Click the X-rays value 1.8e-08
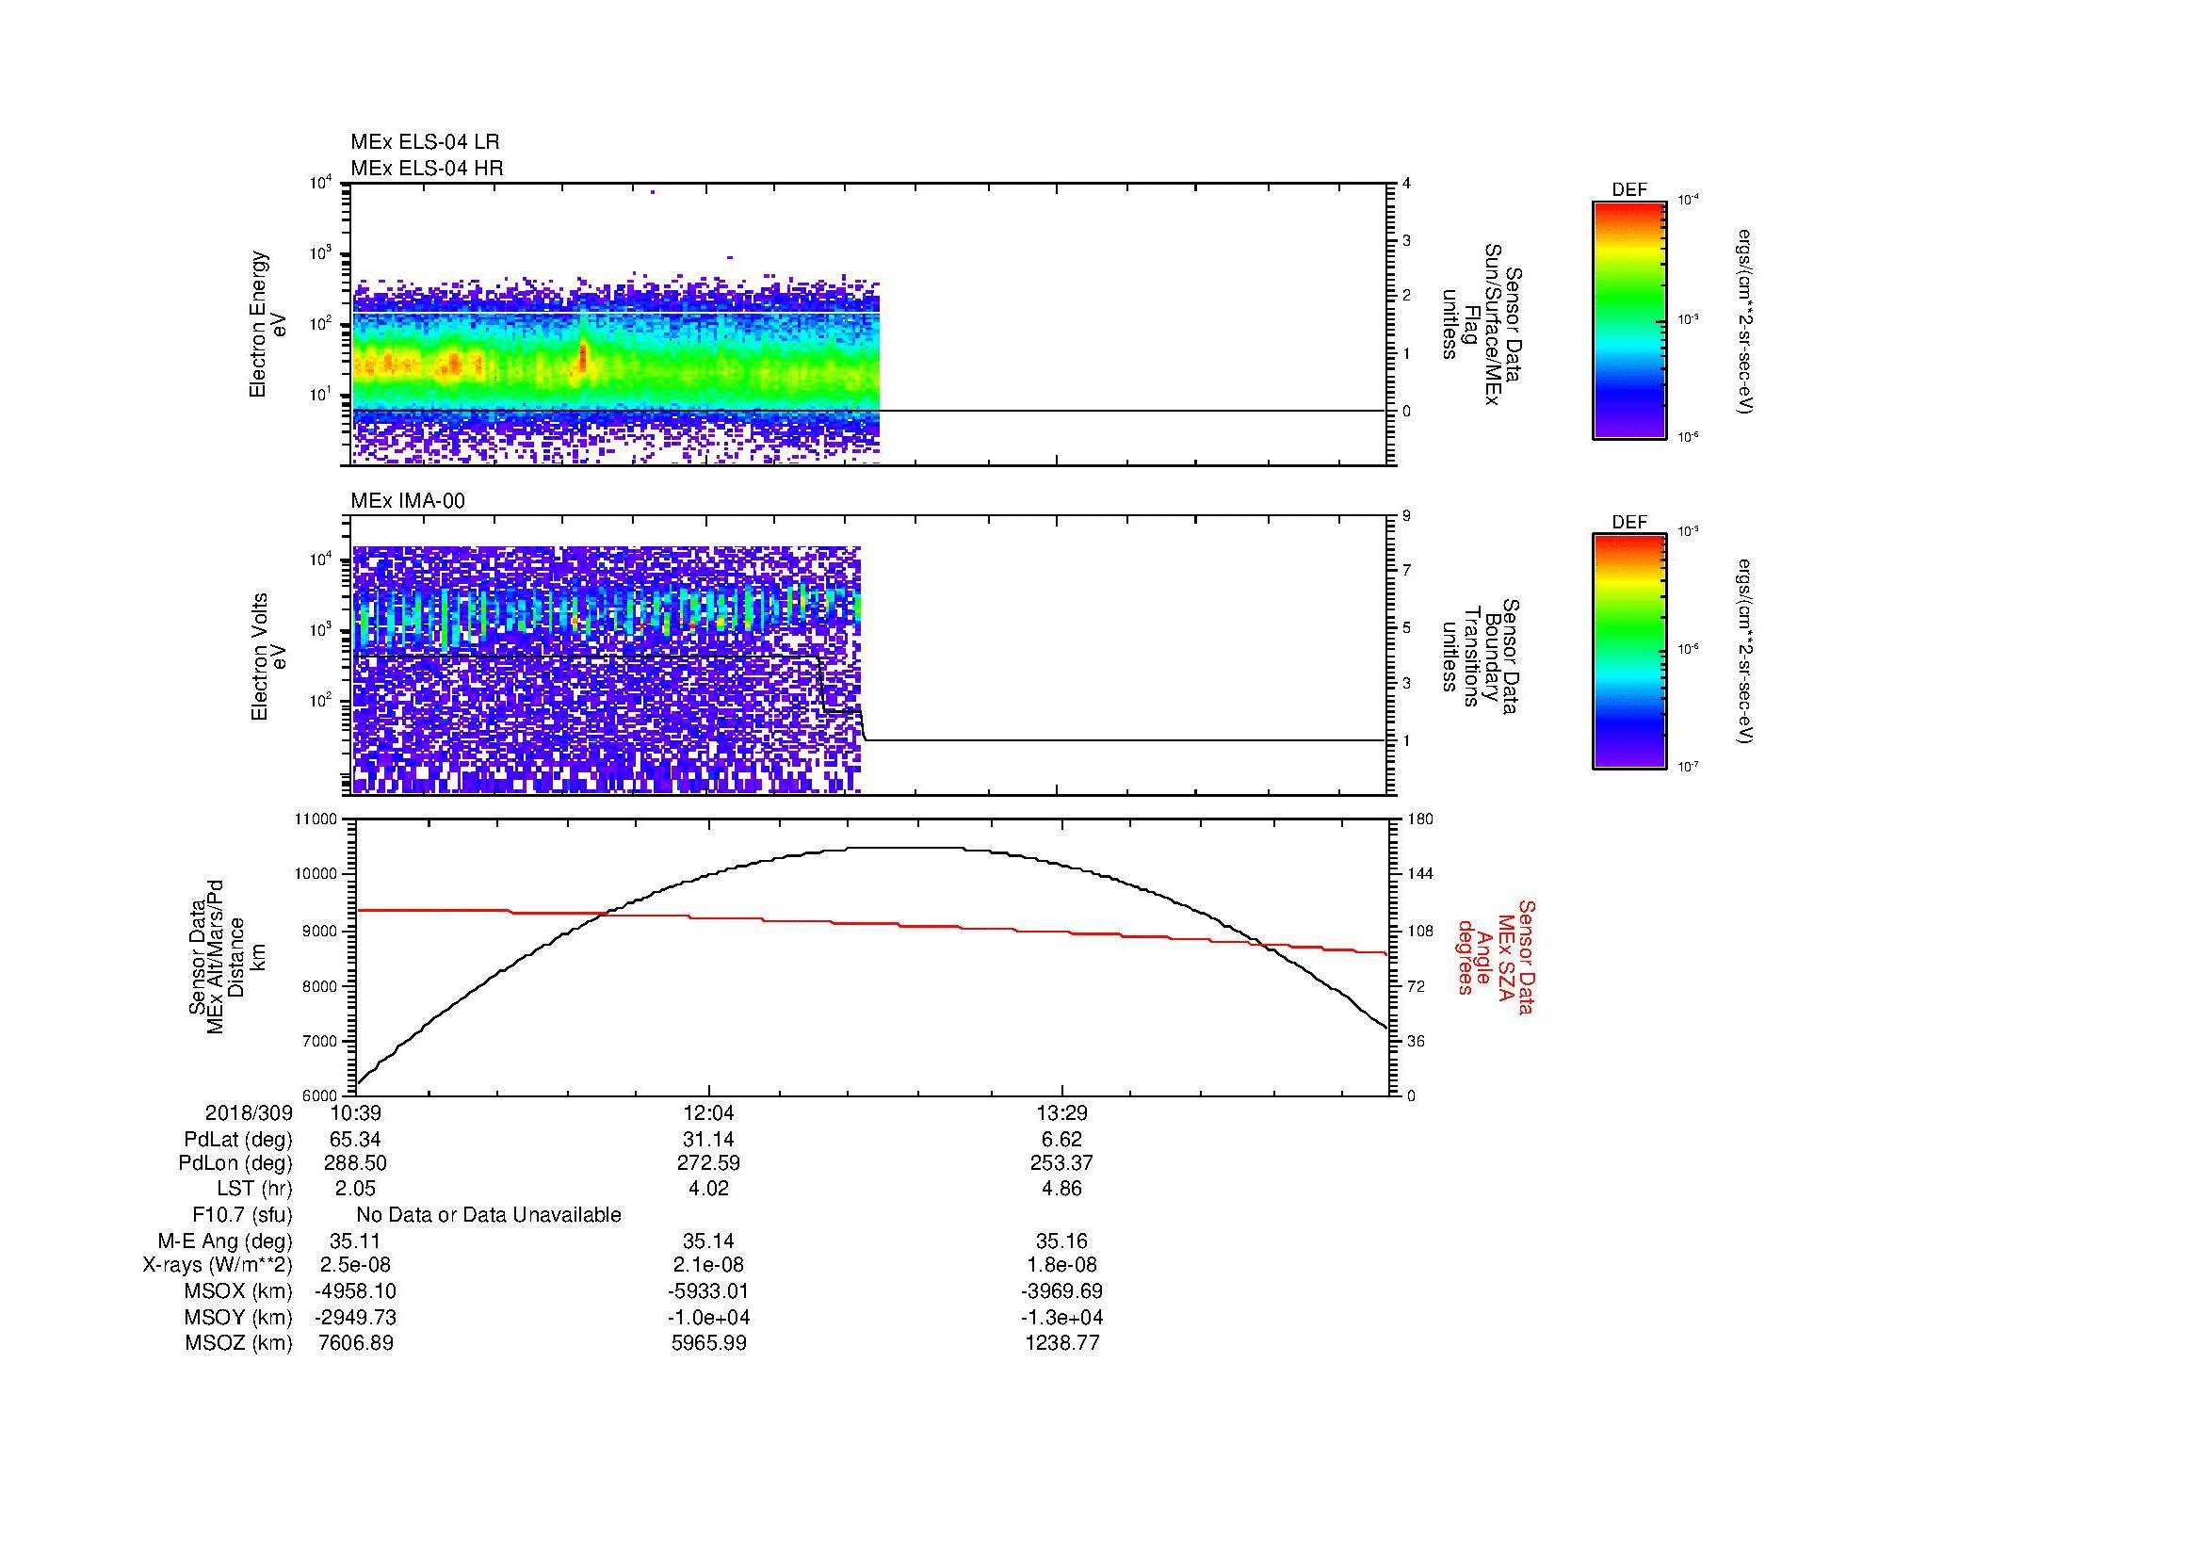This screenshot has height=1557, width=2203. pos(1062,1265)
